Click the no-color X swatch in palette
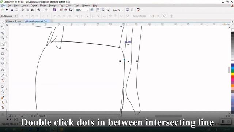The width and height of the screenshot is (234, 132). coord(233,30)
